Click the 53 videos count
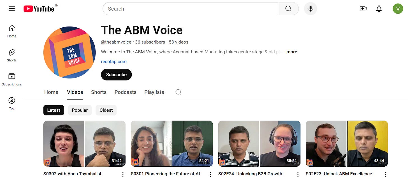The image size is (408, 177). [178, 42]
